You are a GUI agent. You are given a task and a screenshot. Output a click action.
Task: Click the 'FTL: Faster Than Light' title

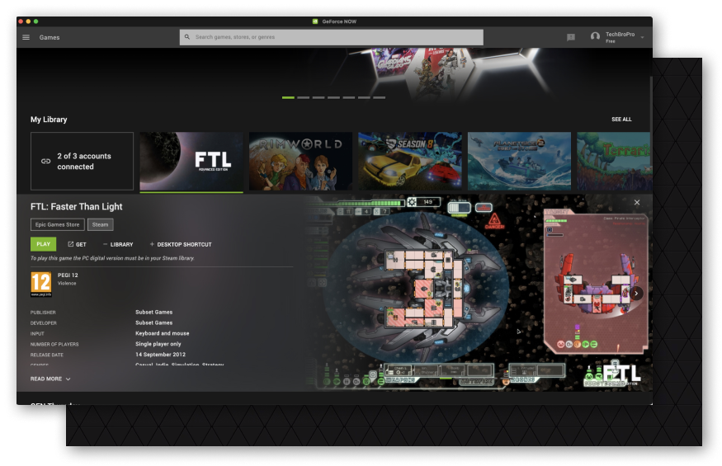coord(77,207)
